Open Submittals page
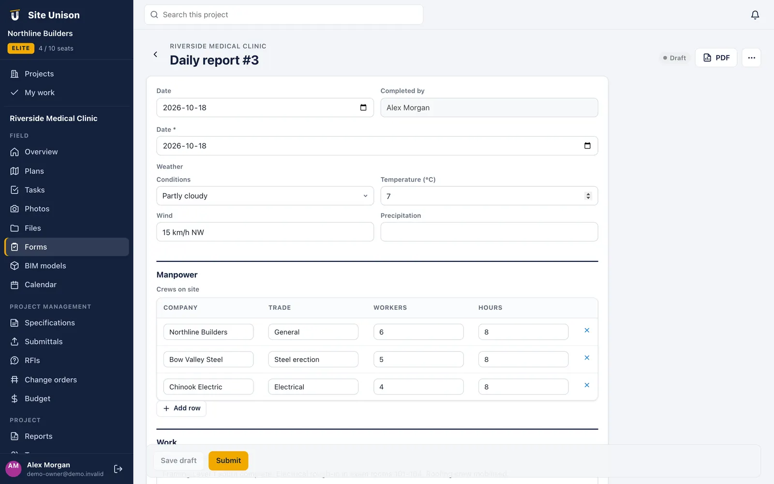 pos(66,342)
